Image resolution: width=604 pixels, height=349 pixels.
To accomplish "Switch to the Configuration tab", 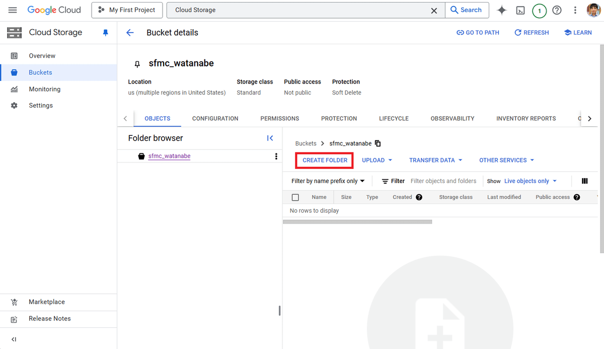I will pos(215,119).
